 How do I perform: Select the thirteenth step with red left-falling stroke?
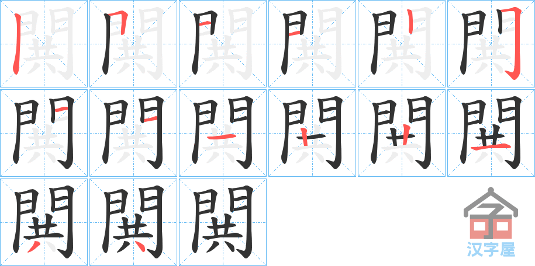(44, 222)
